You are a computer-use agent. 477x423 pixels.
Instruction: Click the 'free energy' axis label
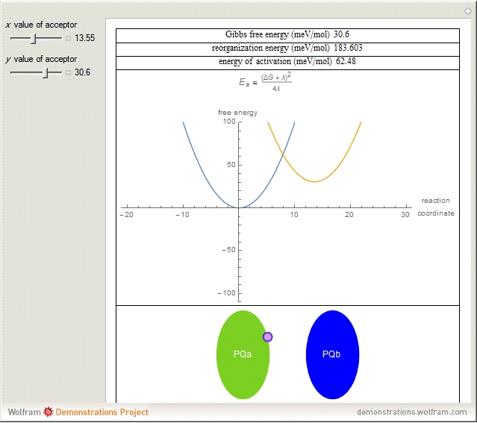click(237, 113)
